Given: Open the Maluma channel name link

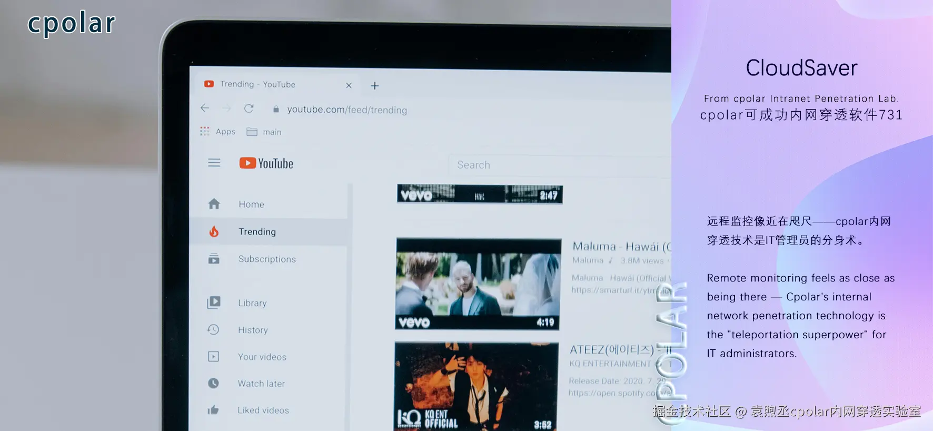Looking at the screenshot, I should [588, 260].
